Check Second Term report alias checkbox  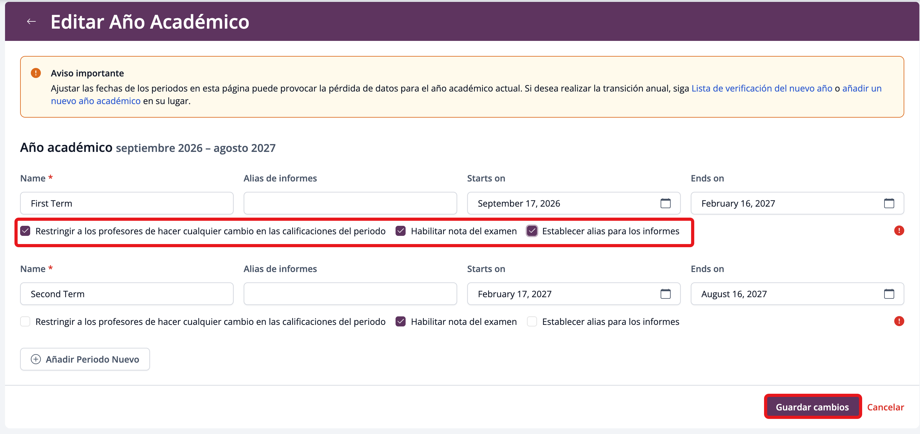pyautogui.click(x=532, y=321)
